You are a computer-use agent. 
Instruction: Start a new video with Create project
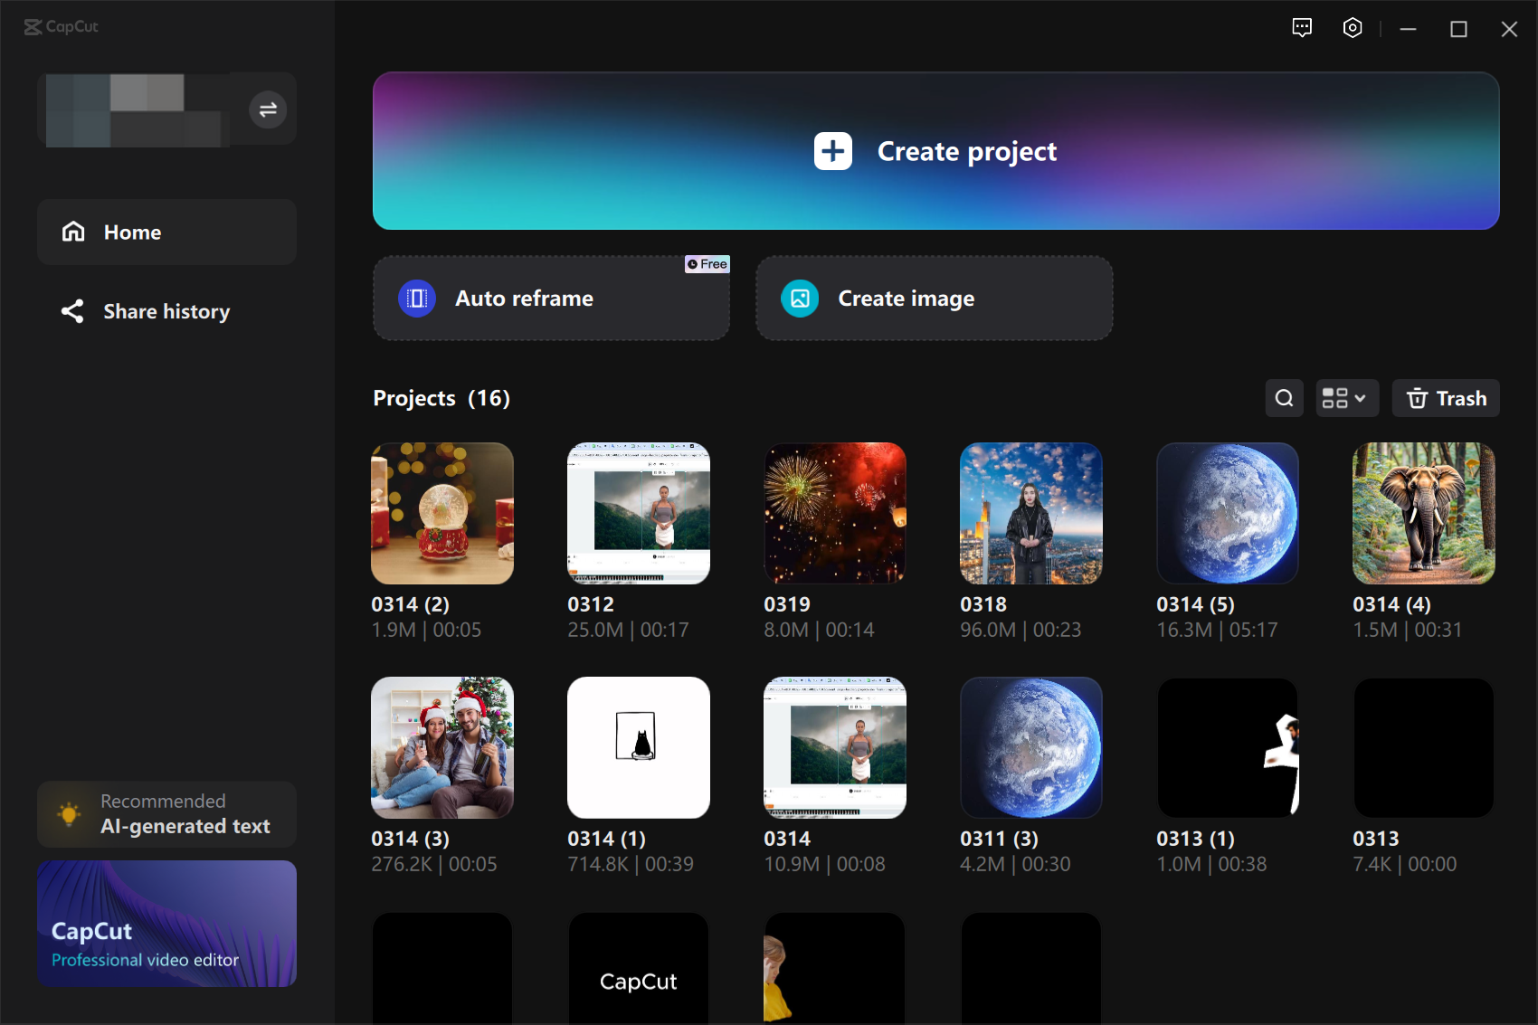point(935,151)
